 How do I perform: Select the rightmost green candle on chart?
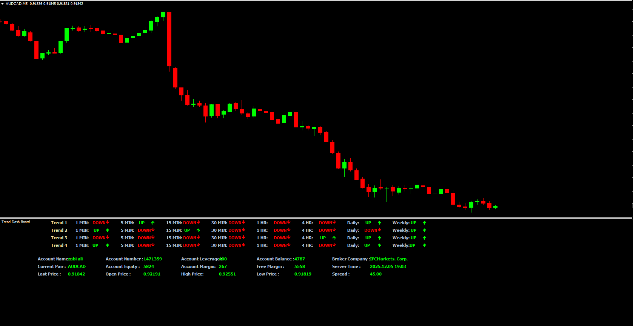click(x=495, y=207)
